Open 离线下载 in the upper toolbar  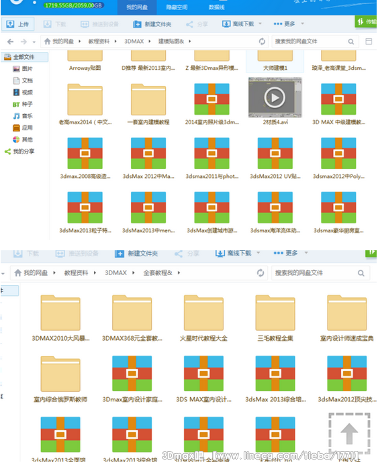pyautogui.click(x=238, y=24)
